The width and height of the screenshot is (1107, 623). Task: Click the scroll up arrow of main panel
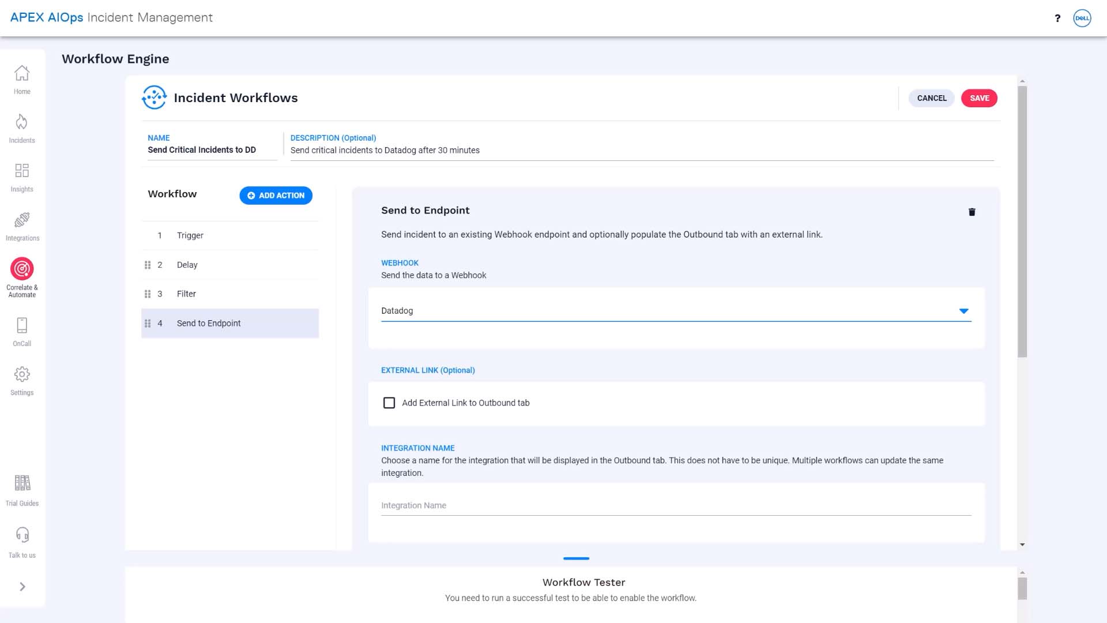1022,81
